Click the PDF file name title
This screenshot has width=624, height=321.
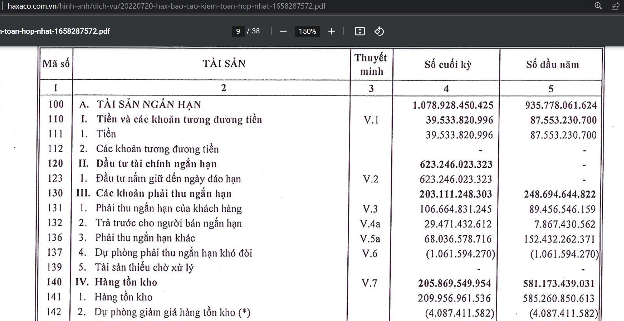(55, 31)
